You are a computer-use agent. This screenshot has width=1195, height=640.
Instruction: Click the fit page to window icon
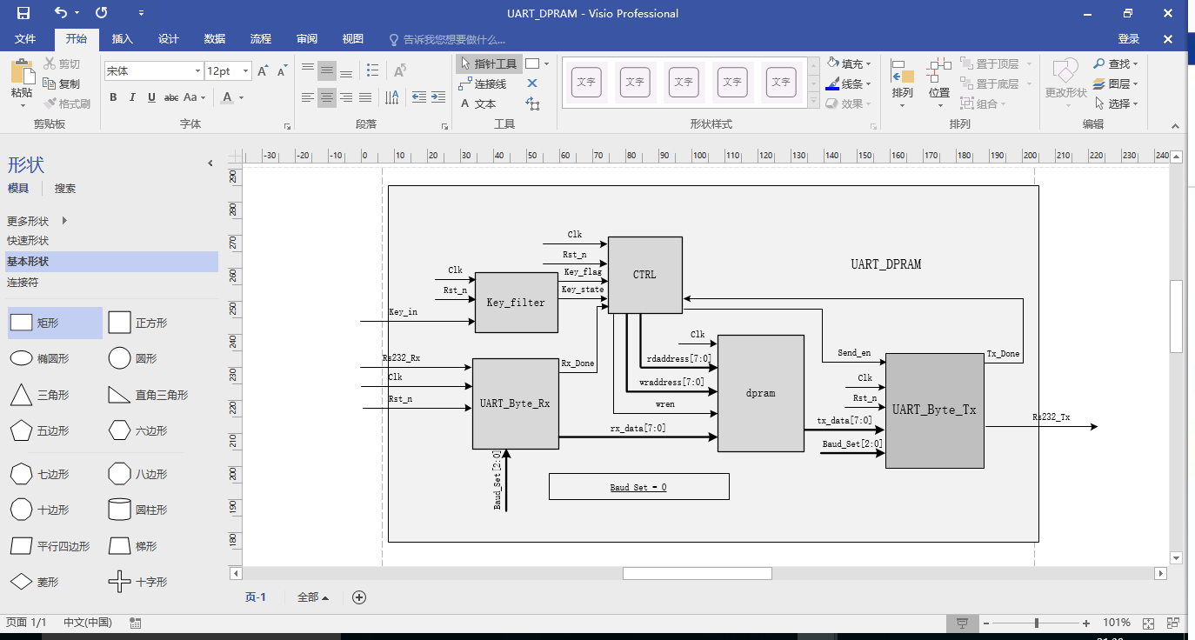pos(1148,623)
